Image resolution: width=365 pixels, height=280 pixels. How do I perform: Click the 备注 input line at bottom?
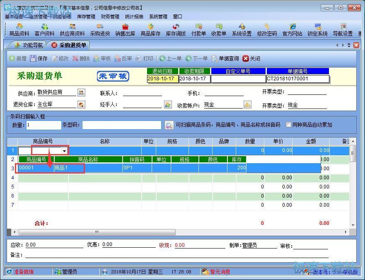click(x=176, y=255)
